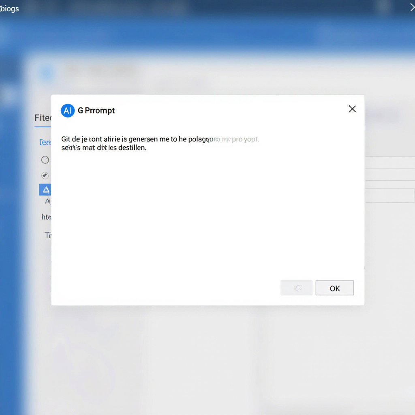Dismiss the G Prrompt dialog with X
Screen dimensions: 415x415
352,109
